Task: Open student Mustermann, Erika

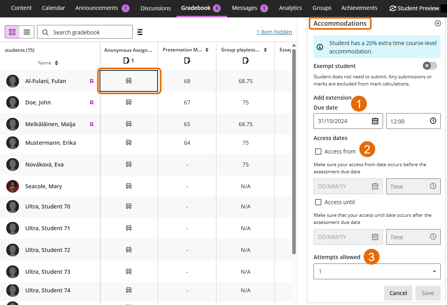Action: (51, 143)
